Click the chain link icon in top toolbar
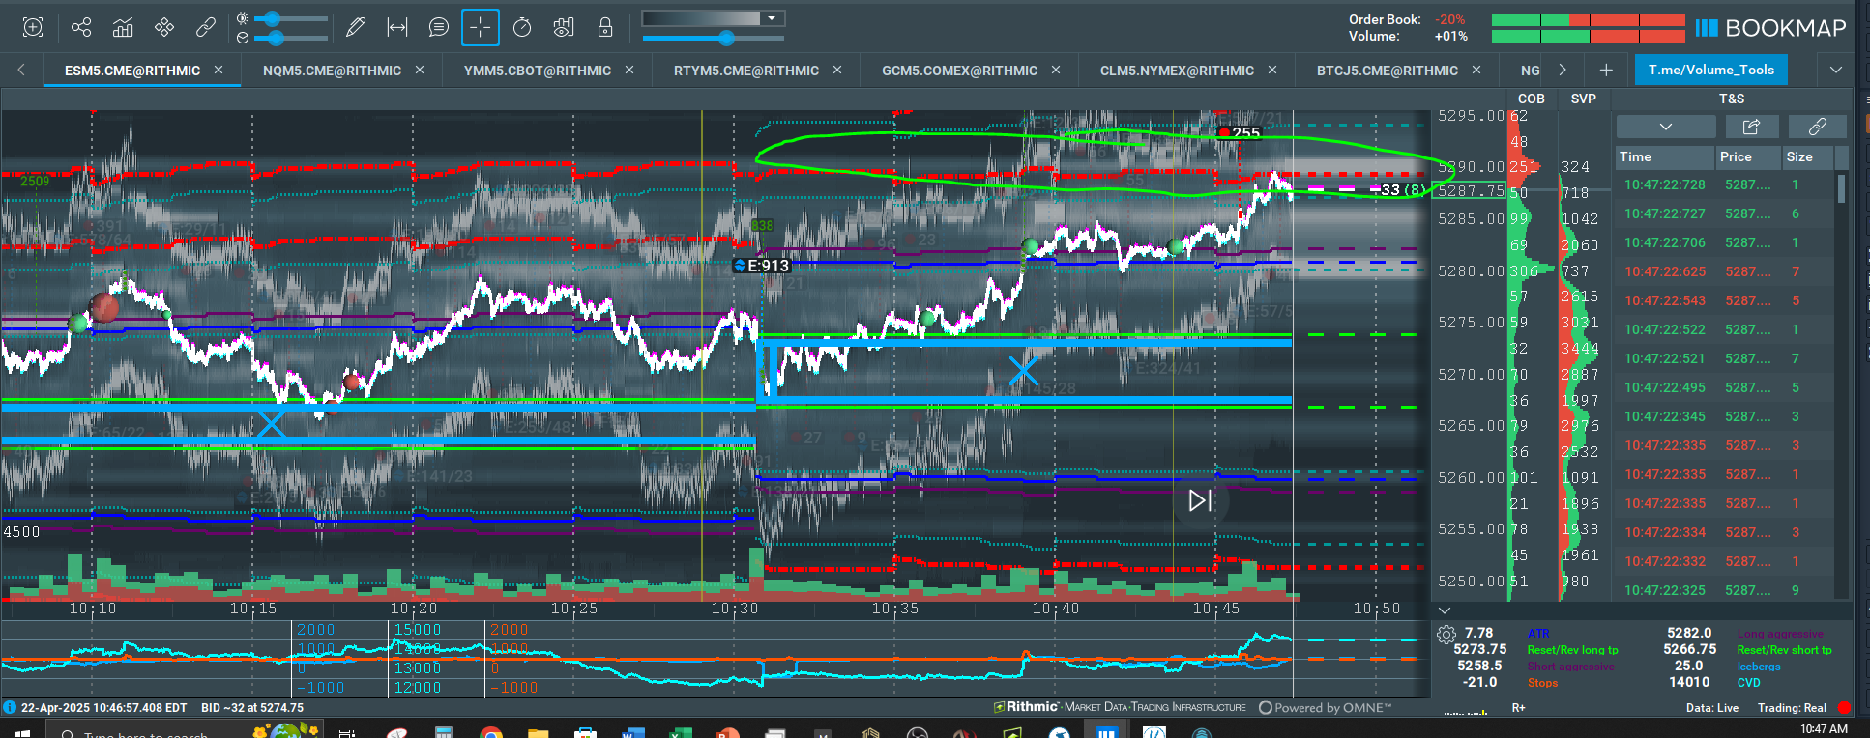Screen dimensions: 1870x738 (x=206, y=27)
